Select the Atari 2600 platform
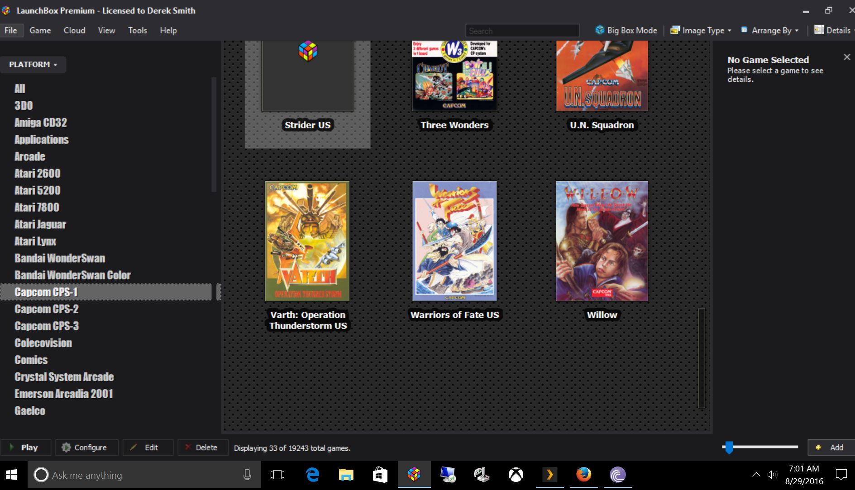This screenshot has height=490, width=855. [x=38, y=173]
